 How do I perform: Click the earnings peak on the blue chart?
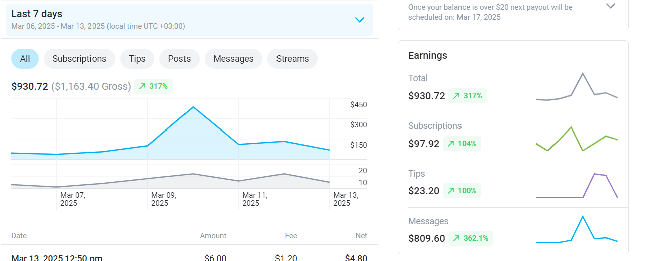pos(193,107)
